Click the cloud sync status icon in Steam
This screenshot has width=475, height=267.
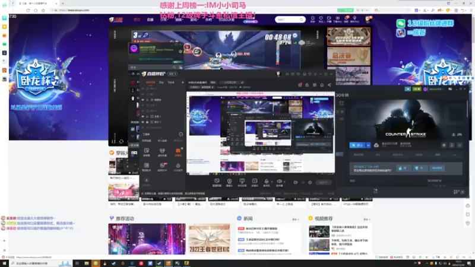[376, 145]
